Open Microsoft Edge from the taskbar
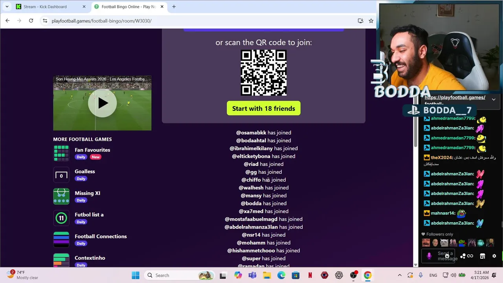This screenshot has width=503, height=283. 281,275
